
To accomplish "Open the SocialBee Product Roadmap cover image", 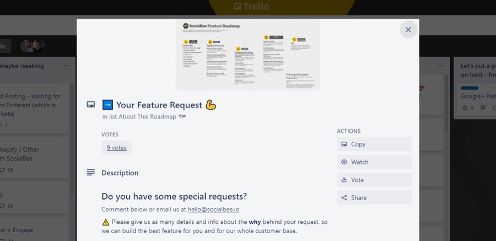I will click(247, 55).
